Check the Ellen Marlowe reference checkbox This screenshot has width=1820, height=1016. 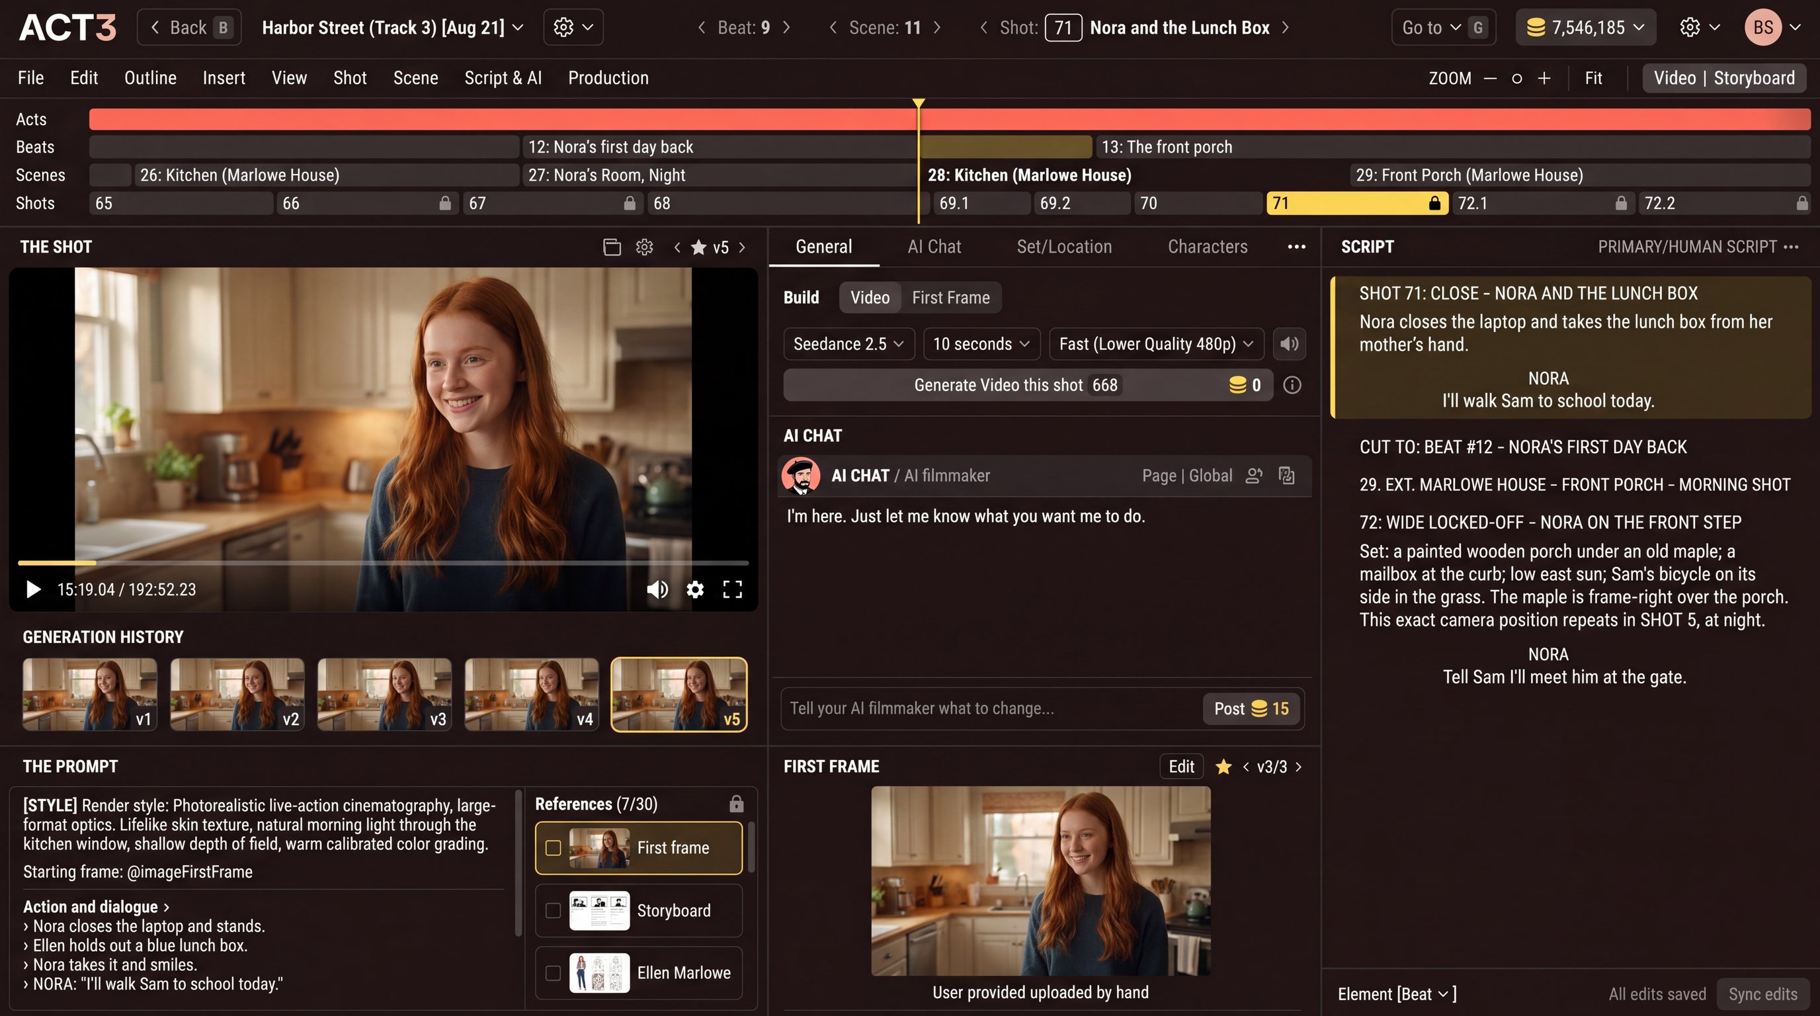pos(553,973)
